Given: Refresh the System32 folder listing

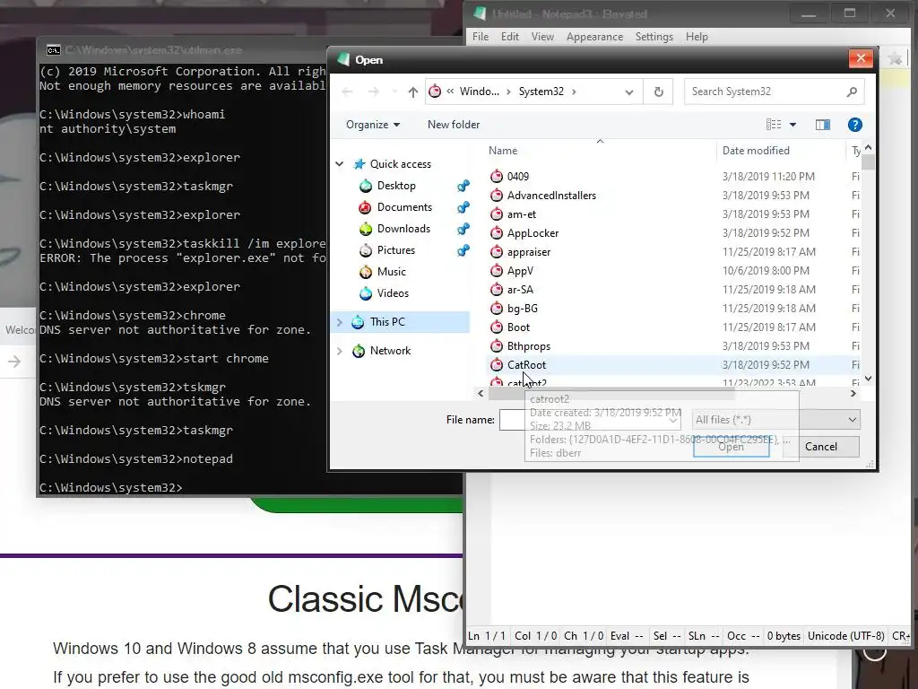Looking at the screenshot, I should tap(659, 92).
